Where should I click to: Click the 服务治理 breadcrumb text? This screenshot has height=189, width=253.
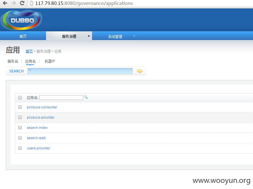[x=44, y=51]
